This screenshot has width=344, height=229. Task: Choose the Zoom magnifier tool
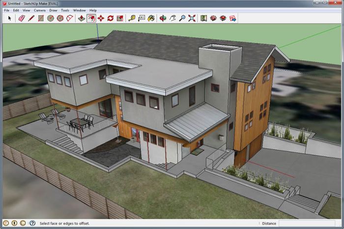[182, 18]
